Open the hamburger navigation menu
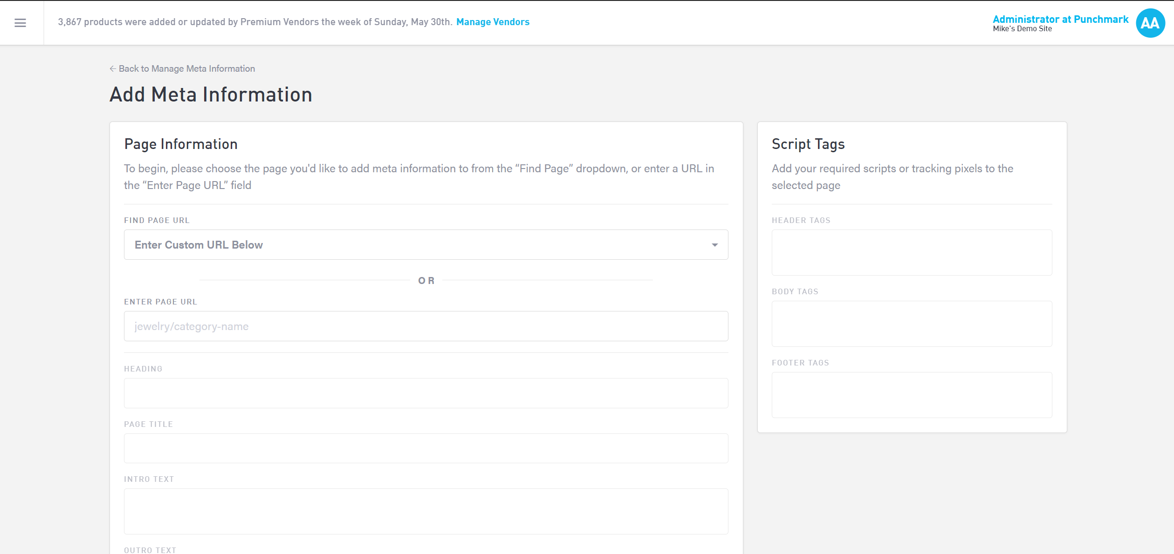1174x554 pixels. [20, 23]
